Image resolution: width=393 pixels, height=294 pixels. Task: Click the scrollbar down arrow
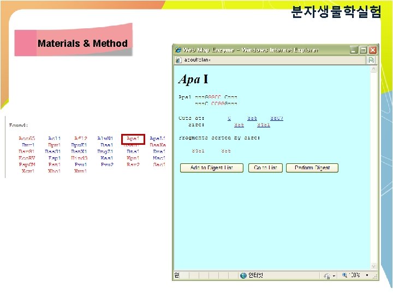(373, 266)
